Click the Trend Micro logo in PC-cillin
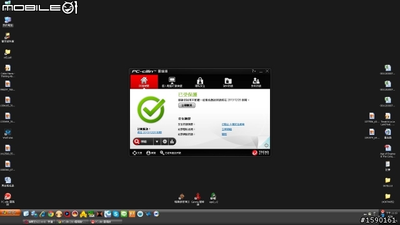 (260, 152)
